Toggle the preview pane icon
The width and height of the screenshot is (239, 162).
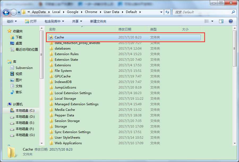click(x=221, y=21)
